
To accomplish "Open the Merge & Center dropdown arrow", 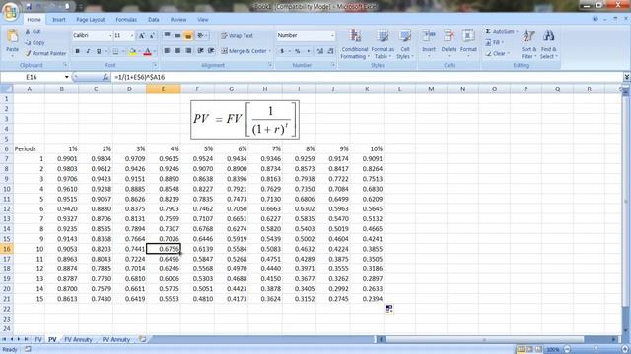I will coord(270,51).
